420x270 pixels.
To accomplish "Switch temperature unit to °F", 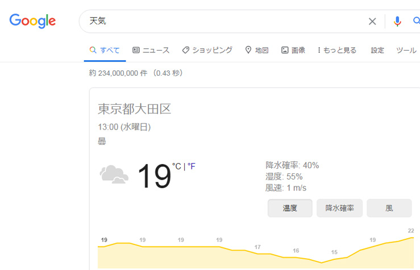I will [x=192, y=167].
